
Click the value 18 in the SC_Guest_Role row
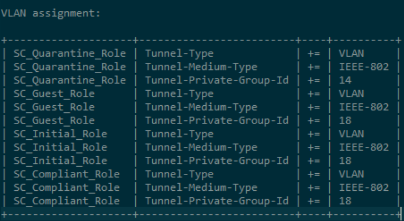[x=345, y=120]
